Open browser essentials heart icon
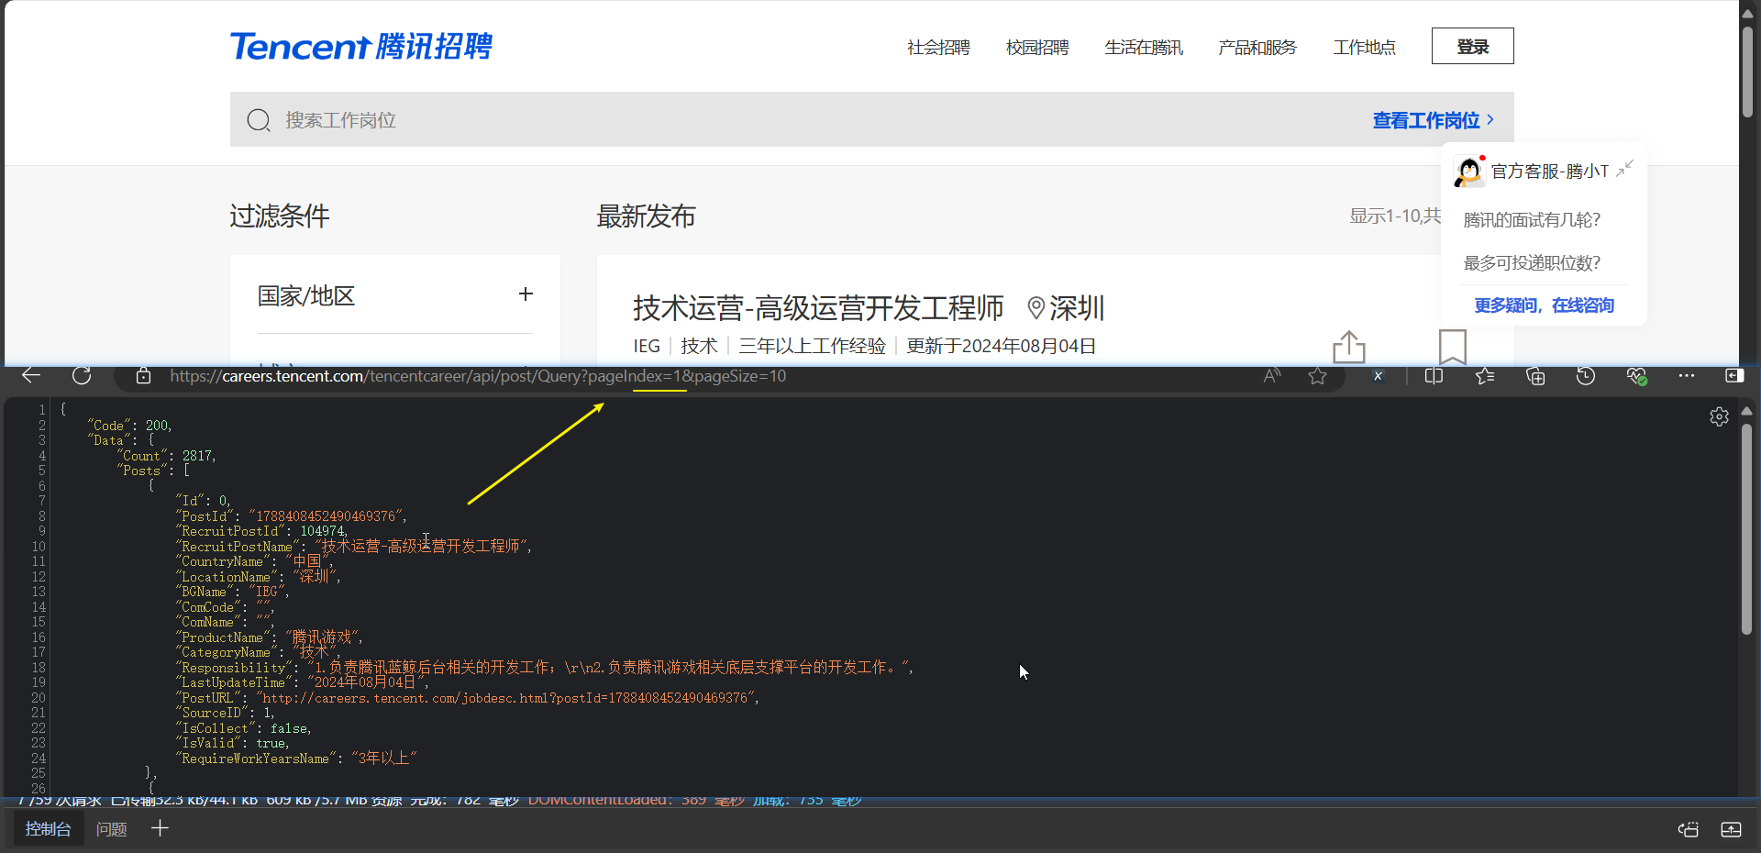This screenshot has width=1761, height=853. tap(1636, 375)
